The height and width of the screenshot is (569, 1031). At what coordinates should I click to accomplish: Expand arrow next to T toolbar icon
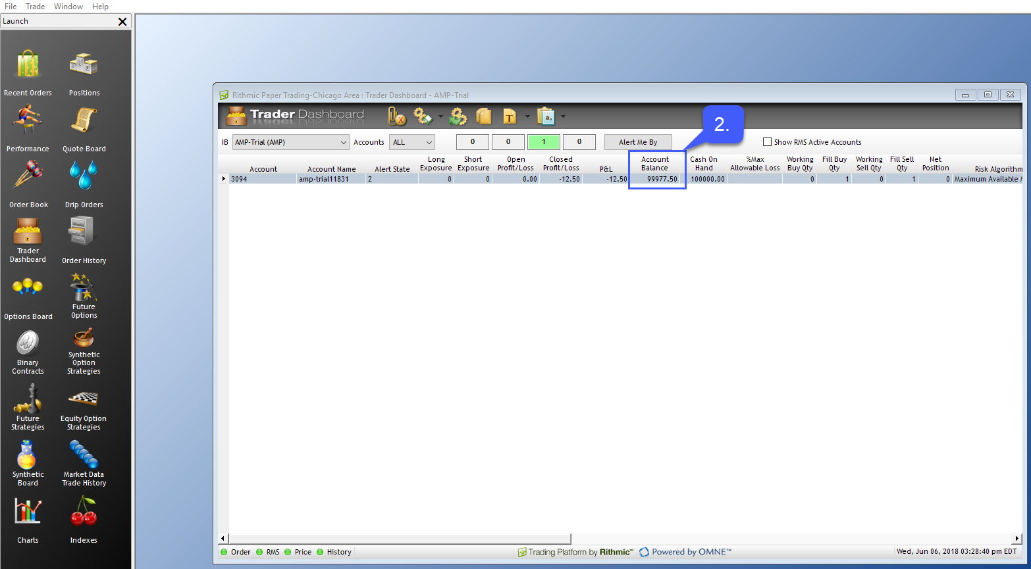click(527, 117)
